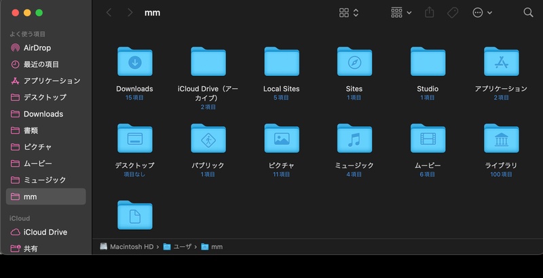The height and width of the screenshot is (278, 543).
Task: Open the ピクチャ folder in the grid
Action: pos(282,138)
